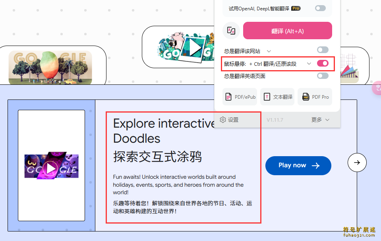This screenshot has width=381, height=241.
Task: Click the Play now button
Action: coord(298,166)
